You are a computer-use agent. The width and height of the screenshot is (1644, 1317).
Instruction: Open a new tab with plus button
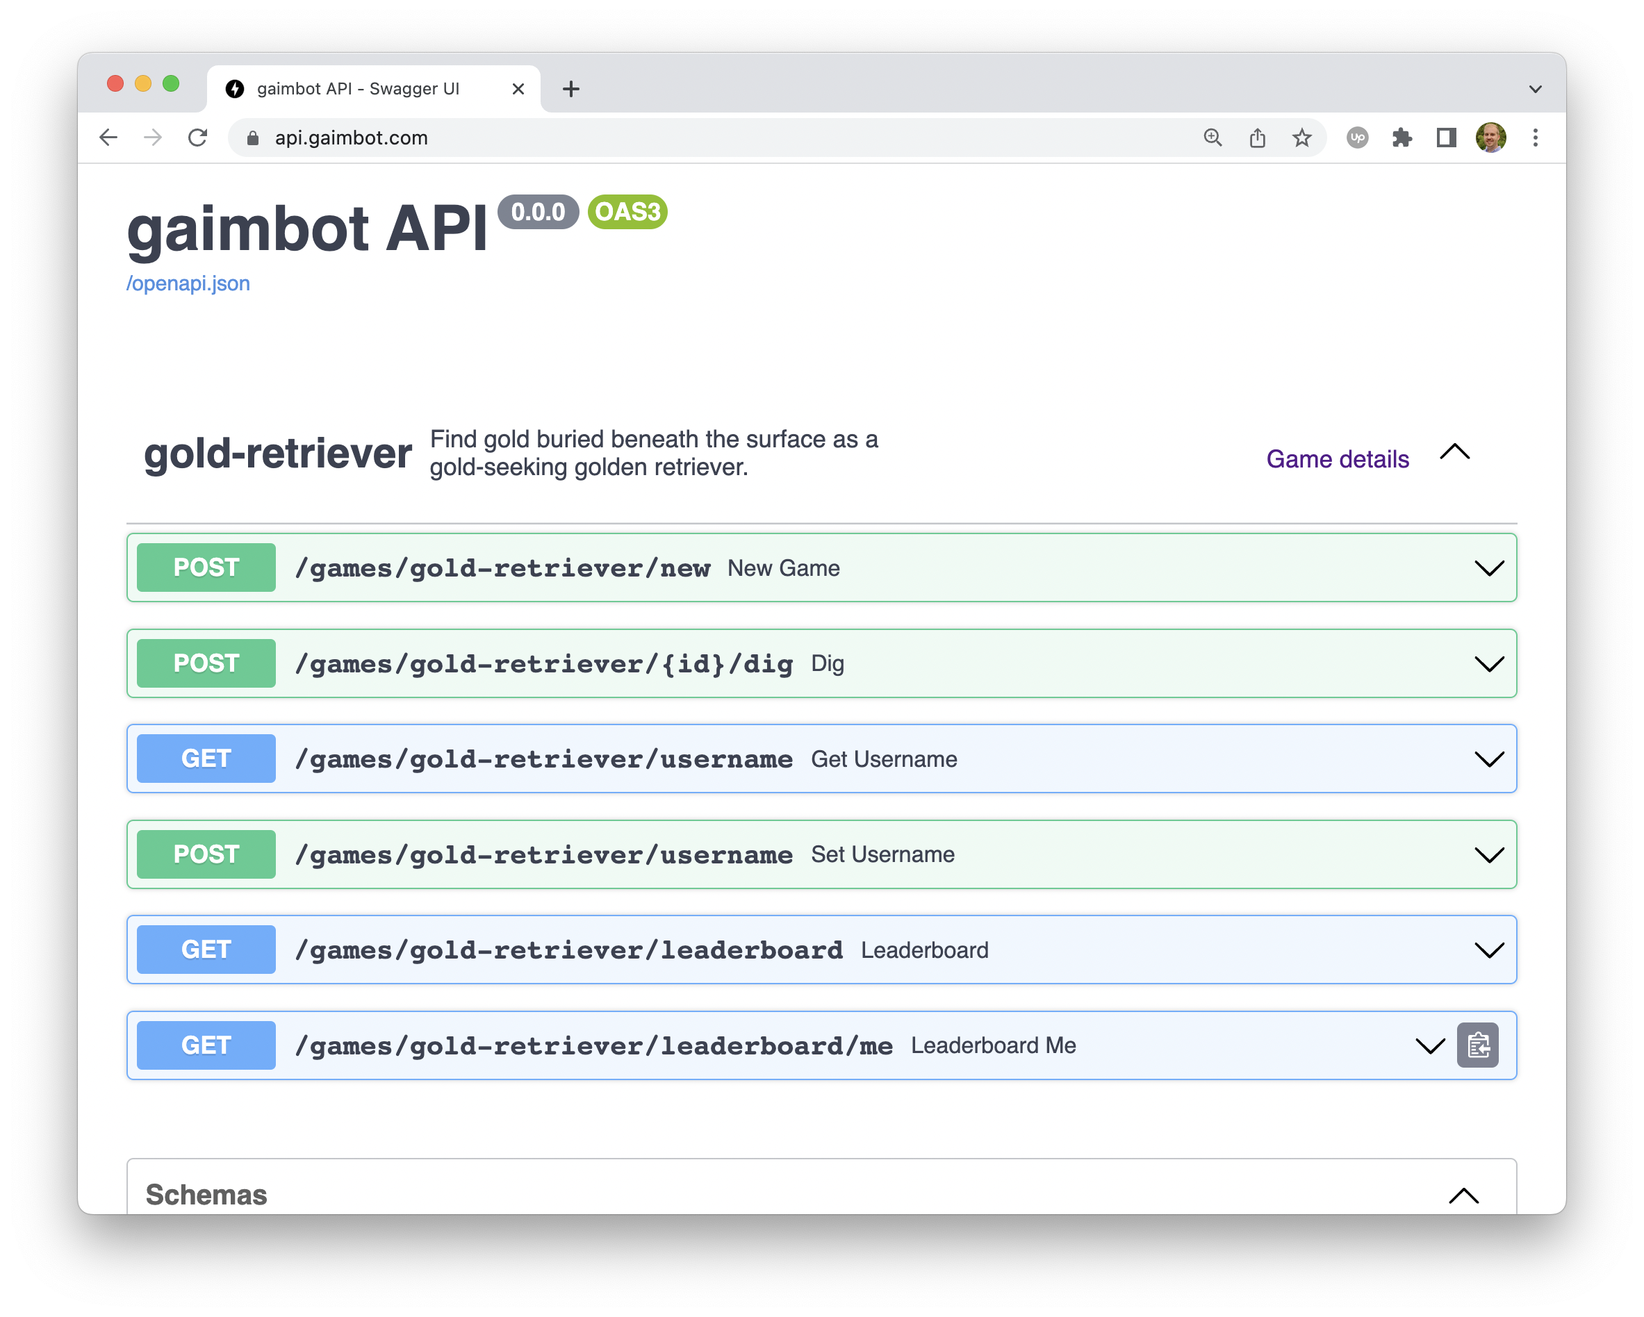[570, 89]
